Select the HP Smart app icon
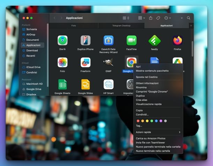213x166 pixels. click(108, 84)
